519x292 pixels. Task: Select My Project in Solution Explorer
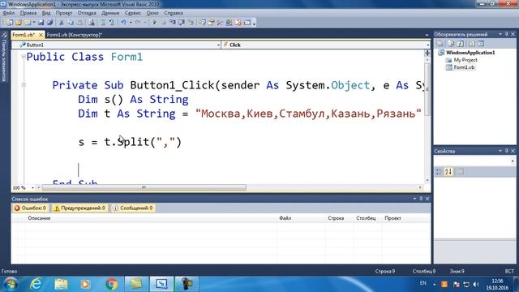pyautogui.click(x=465, y=60)
